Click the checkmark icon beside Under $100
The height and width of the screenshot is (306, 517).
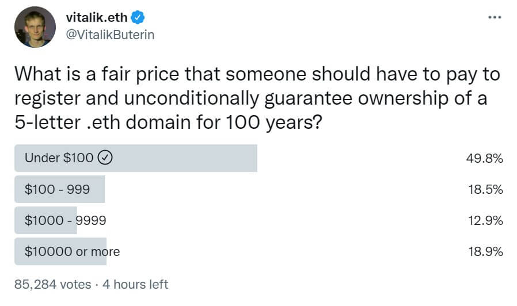tap(105, 158)
